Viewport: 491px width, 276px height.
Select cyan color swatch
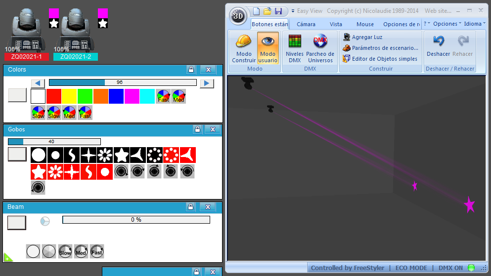pyautogui.click(x=147, y=96)
